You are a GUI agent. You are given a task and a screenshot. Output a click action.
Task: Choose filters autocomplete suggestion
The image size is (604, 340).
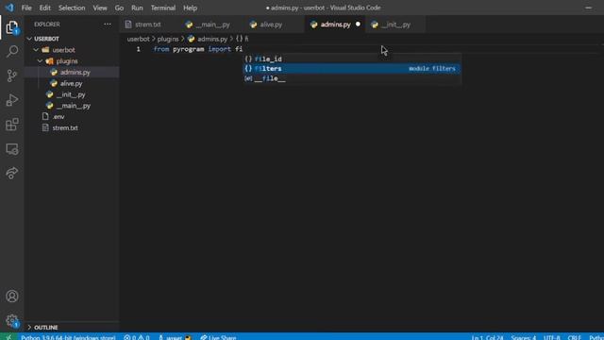click(352, 69)
